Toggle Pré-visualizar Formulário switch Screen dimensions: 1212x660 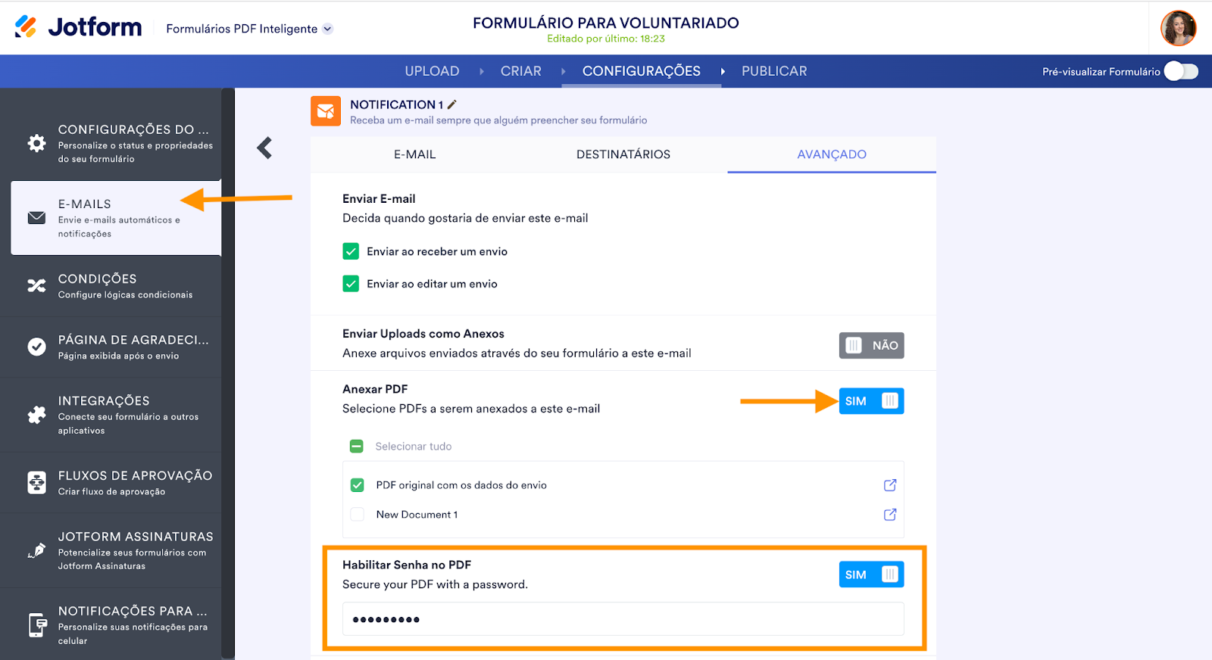pos(1180,71)
